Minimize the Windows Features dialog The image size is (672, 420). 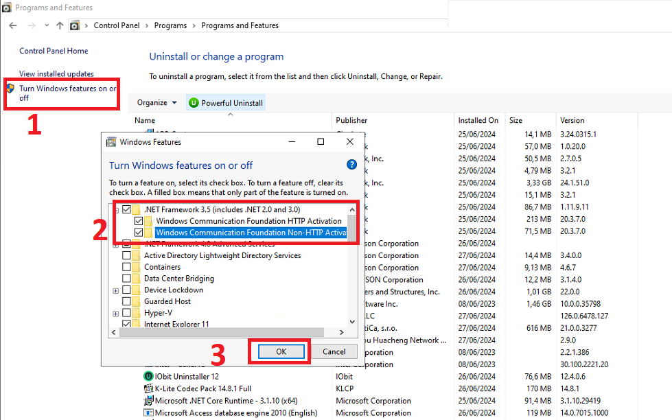click(x=292, y=141)
